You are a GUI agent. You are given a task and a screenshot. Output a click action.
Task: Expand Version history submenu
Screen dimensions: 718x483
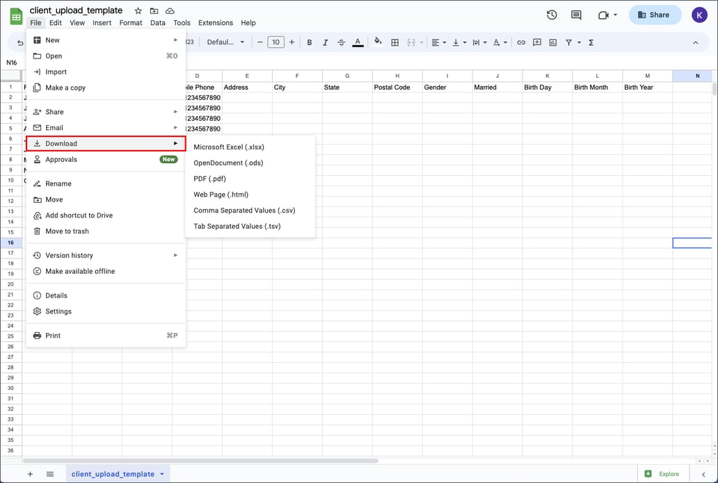pos(106,255)
